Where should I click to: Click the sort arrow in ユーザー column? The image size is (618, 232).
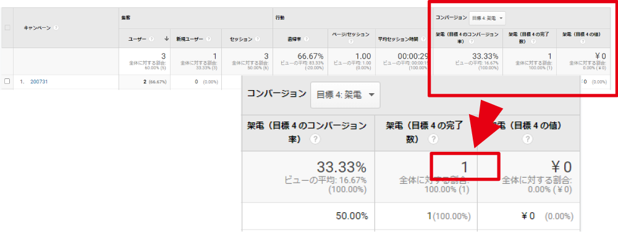167,38
